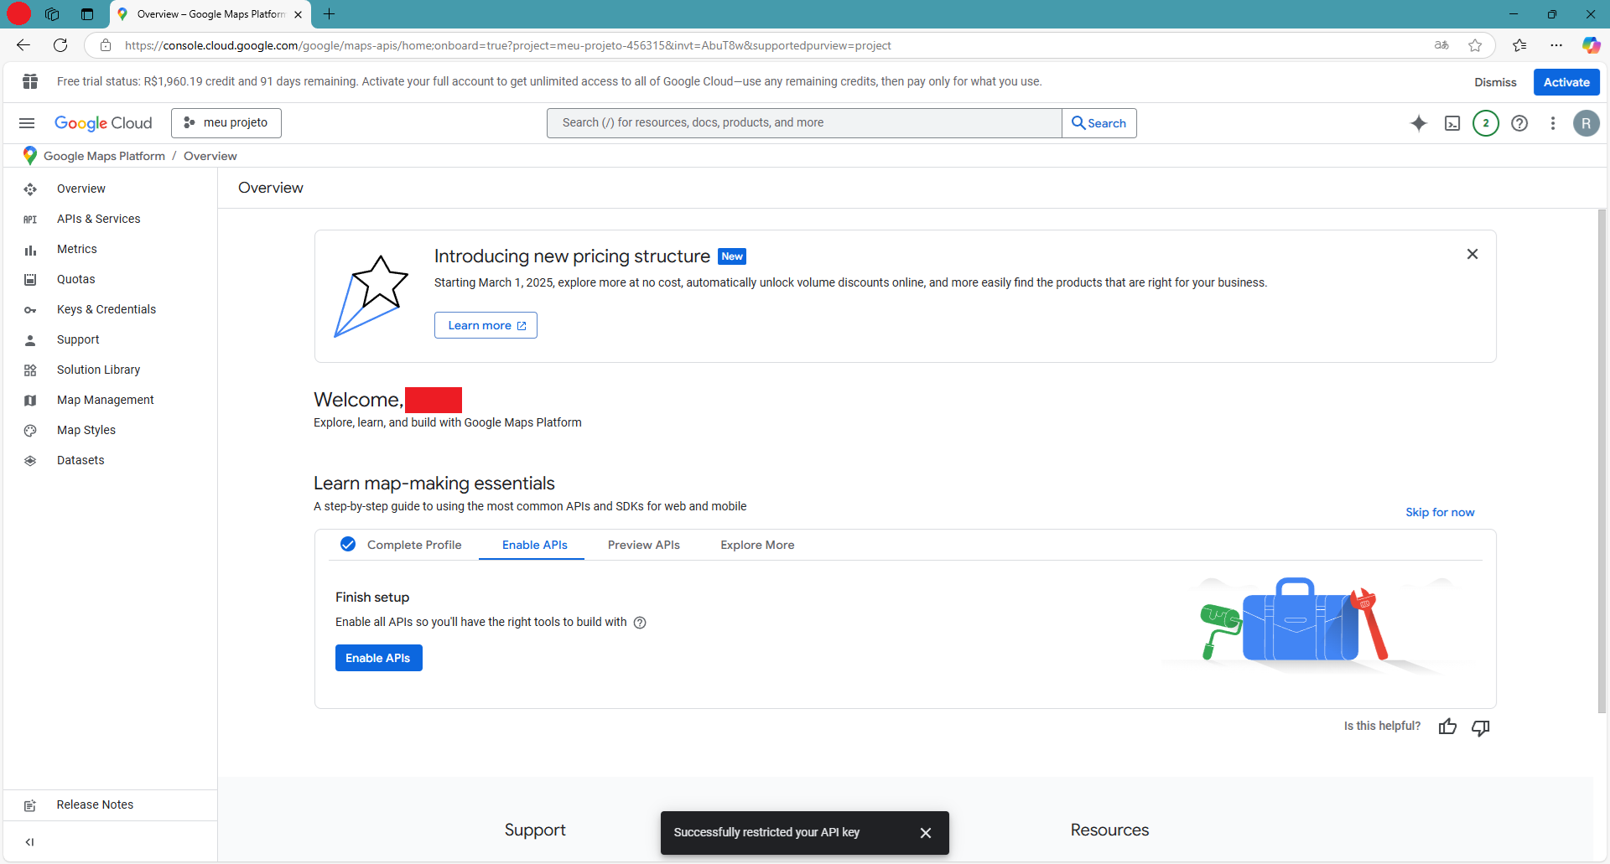
Task: Click in the resources search field
Action: [803, 122]
